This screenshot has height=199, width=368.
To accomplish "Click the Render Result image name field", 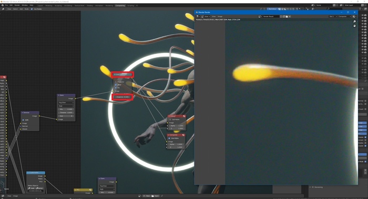I will [271, 16].
